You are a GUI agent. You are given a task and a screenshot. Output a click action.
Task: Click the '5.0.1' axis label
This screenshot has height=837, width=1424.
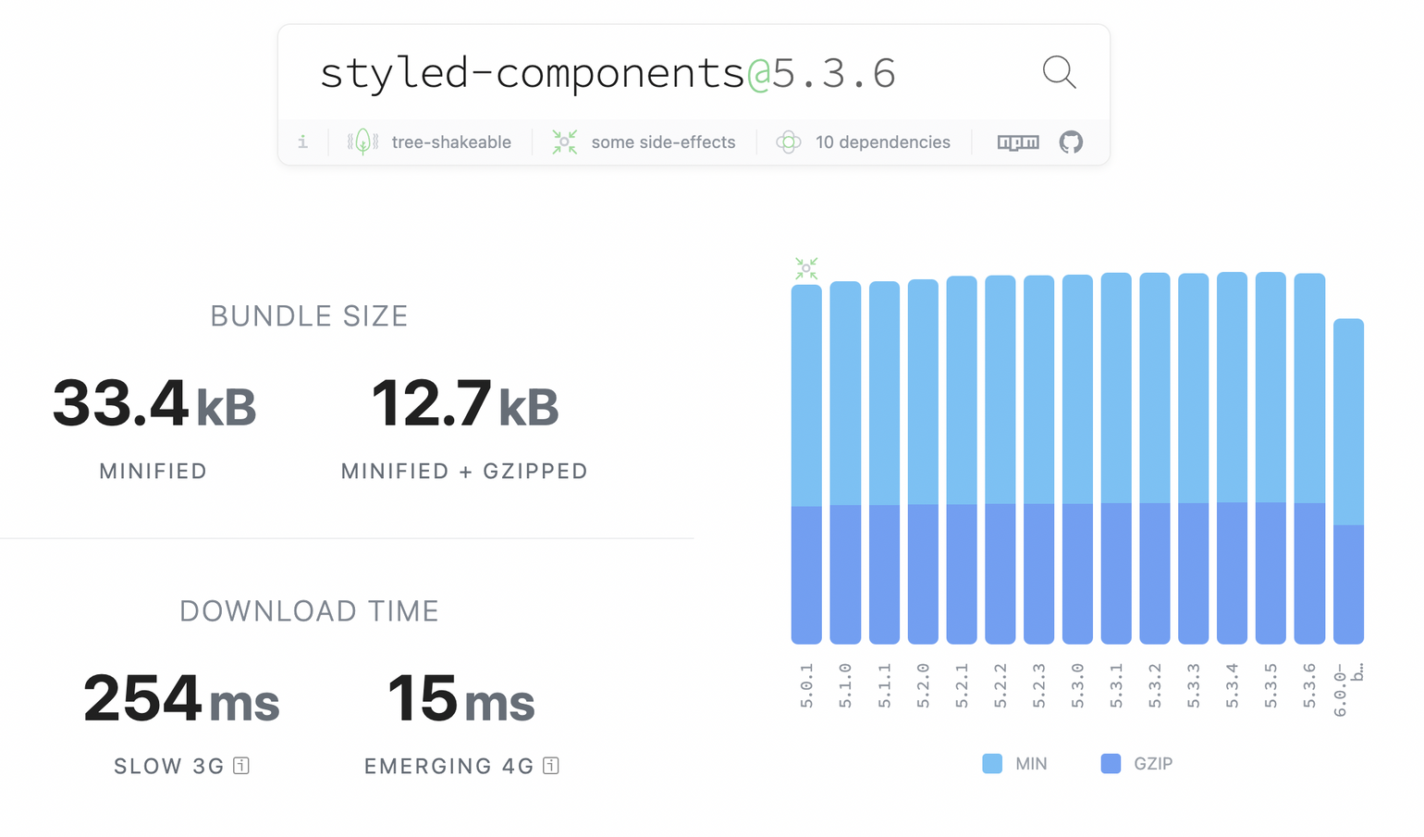point(806,685)
